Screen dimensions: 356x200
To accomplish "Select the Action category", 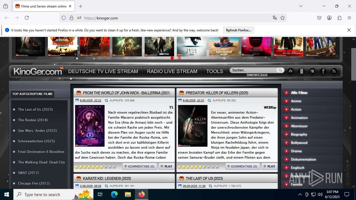I will coord(296,109).
